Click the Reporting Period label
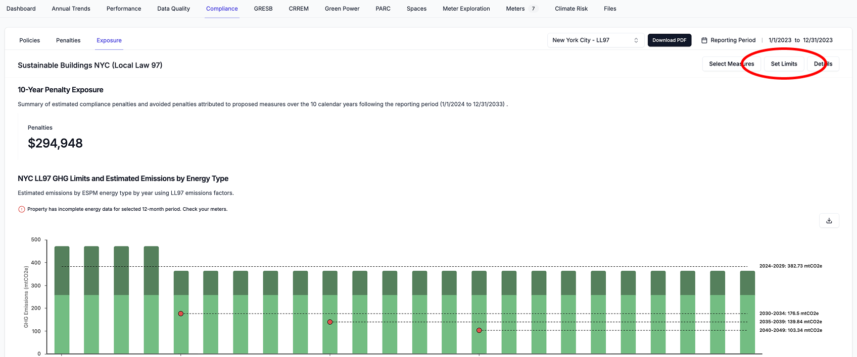Screen dimensions: 857x357 point(733,40)
